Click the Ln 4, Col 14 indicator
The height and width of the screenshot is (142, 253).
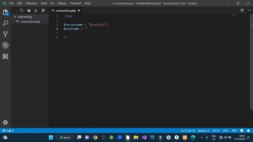(188, 131)
